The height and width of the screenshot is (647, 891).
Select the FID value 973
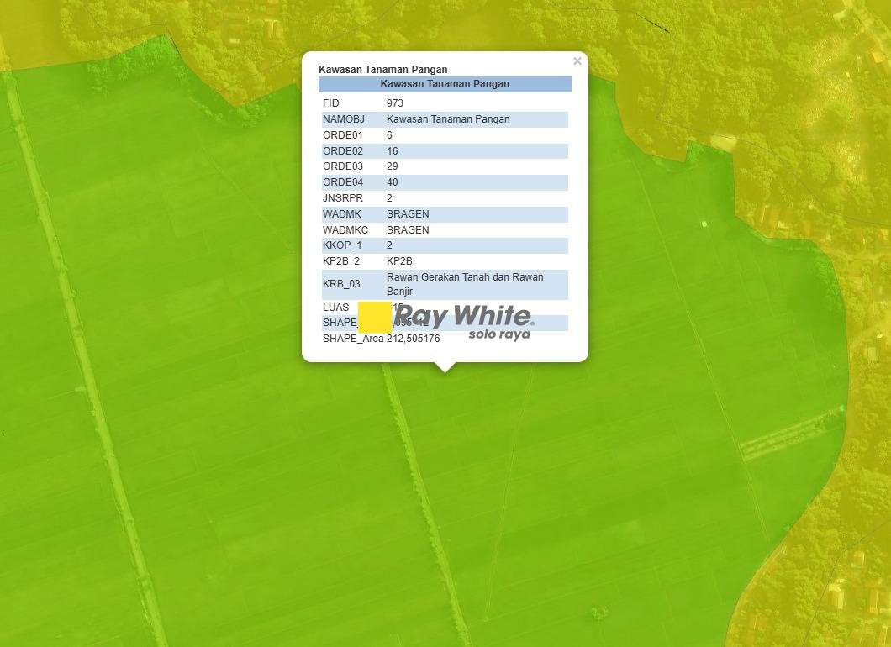395,103
